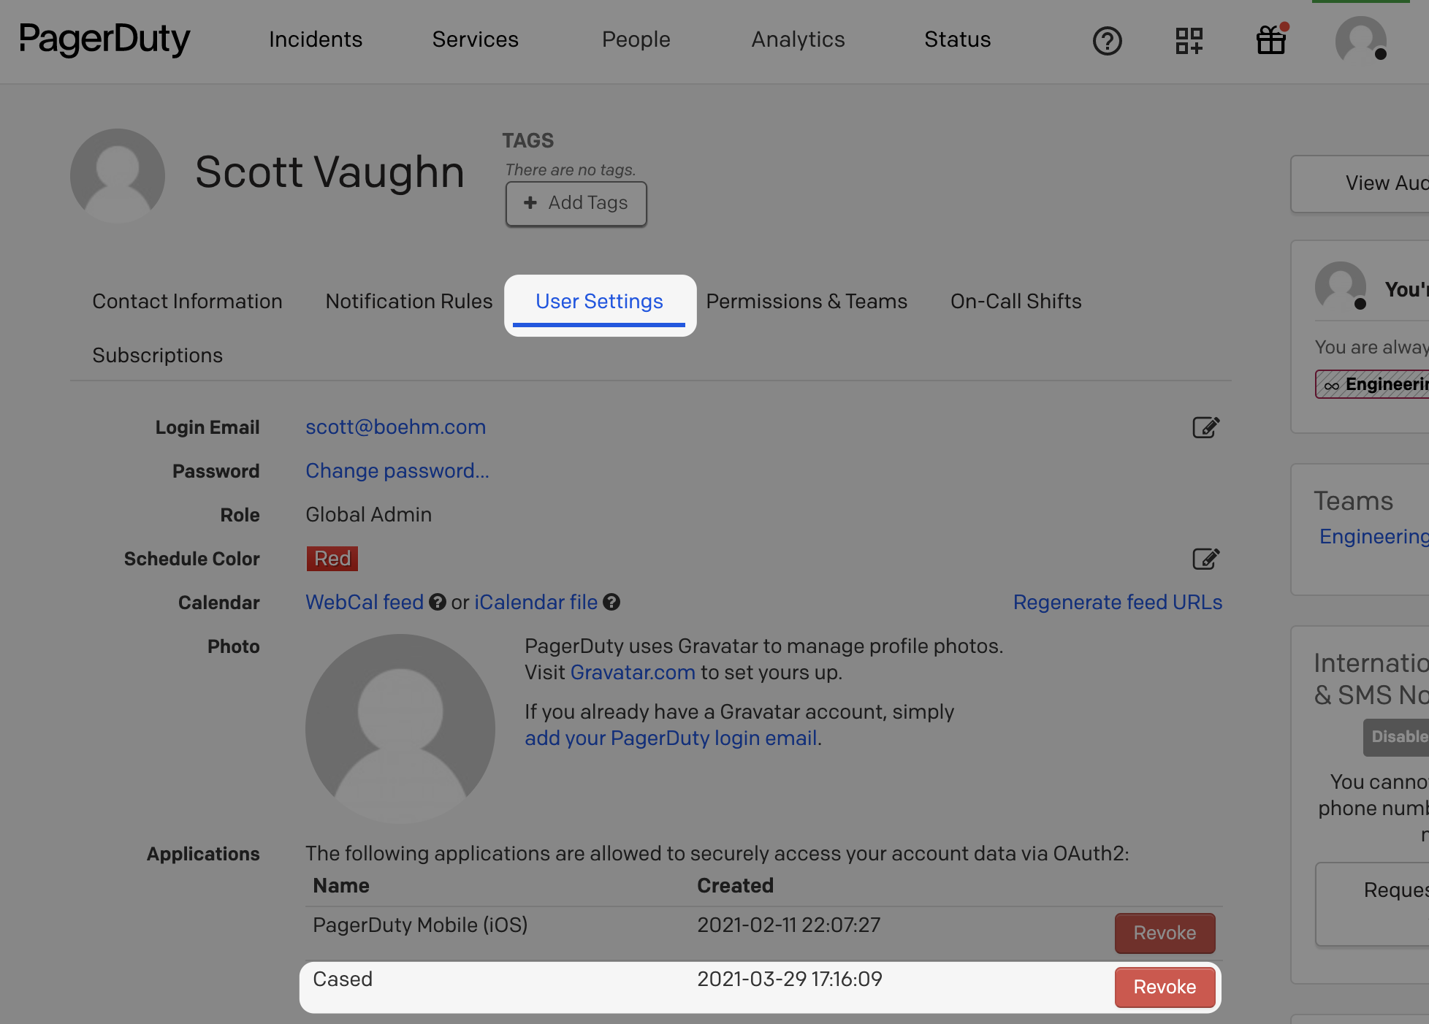
Task: Open the Engineering team link in Teams
Action: coord(1373,536)
